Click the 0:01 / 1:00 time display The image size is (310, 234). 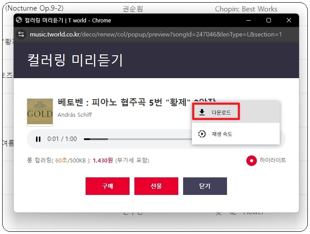[x=62, y=139]
